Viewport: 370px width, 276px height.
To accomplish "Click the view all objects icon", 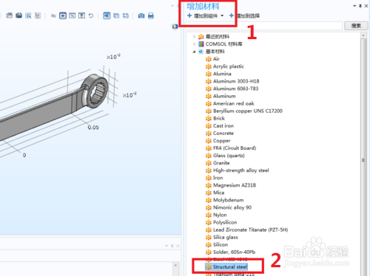I will (81, 15).
